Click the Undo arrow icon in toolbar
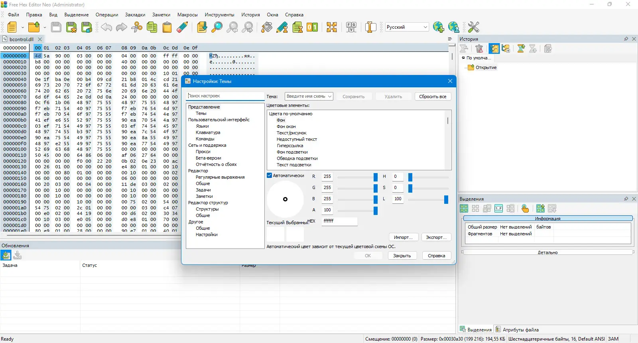 coord(106,27)
